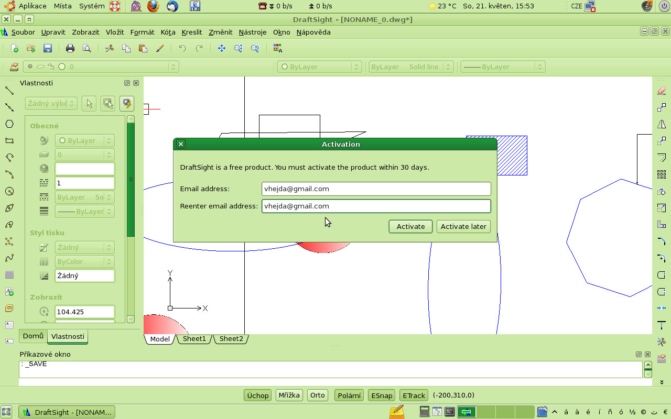Choose the Polygon tool in the draw toolbar

coord(9,124)
